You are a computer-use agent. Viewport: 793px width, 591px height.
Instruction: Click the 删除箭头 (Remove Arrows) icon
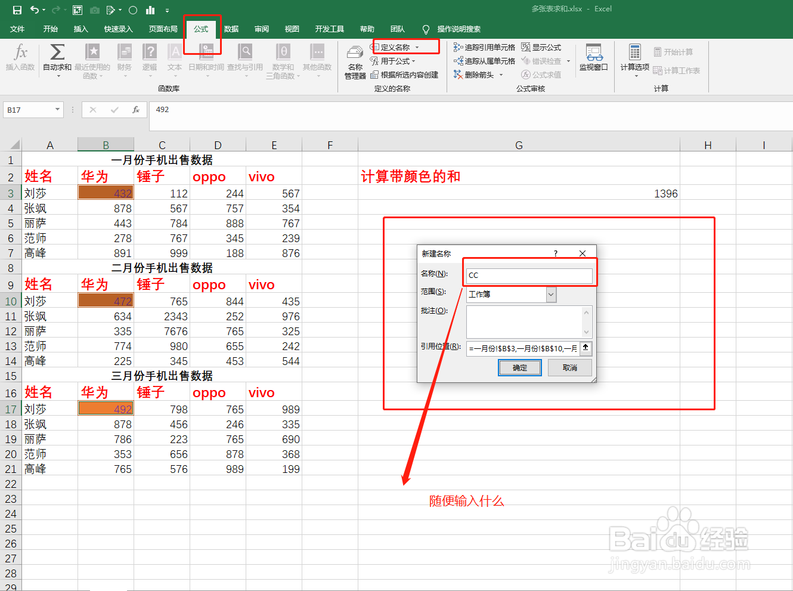click(x=475, y=75)
